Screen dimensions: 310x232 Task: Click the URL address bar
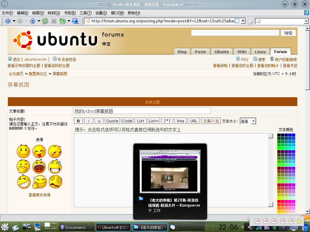[x=163, y=21]
